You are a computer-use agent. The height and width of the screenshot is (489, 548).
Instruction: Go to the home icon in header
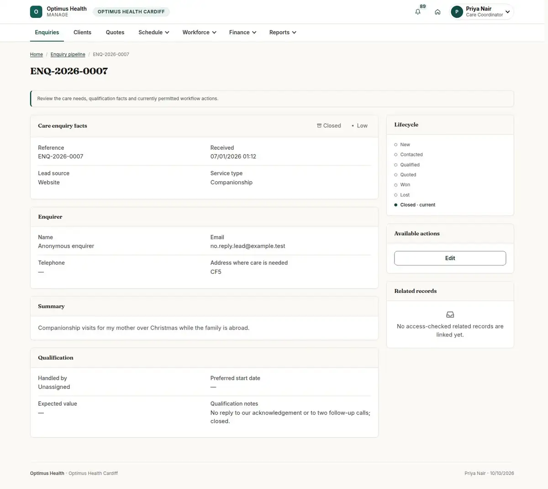point(437,12)
